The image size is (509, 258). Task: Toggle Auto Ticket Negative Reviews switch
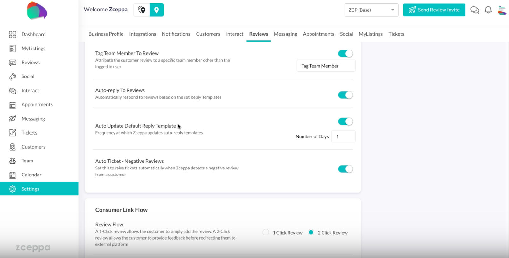tap(345, 169)
